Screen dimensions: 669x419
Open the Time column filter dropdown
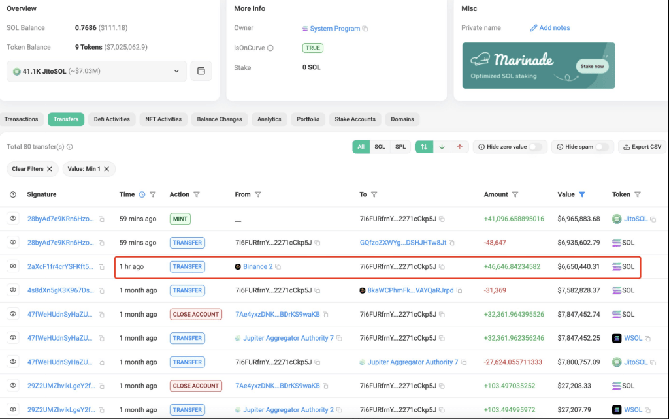[x=154, y=194]
